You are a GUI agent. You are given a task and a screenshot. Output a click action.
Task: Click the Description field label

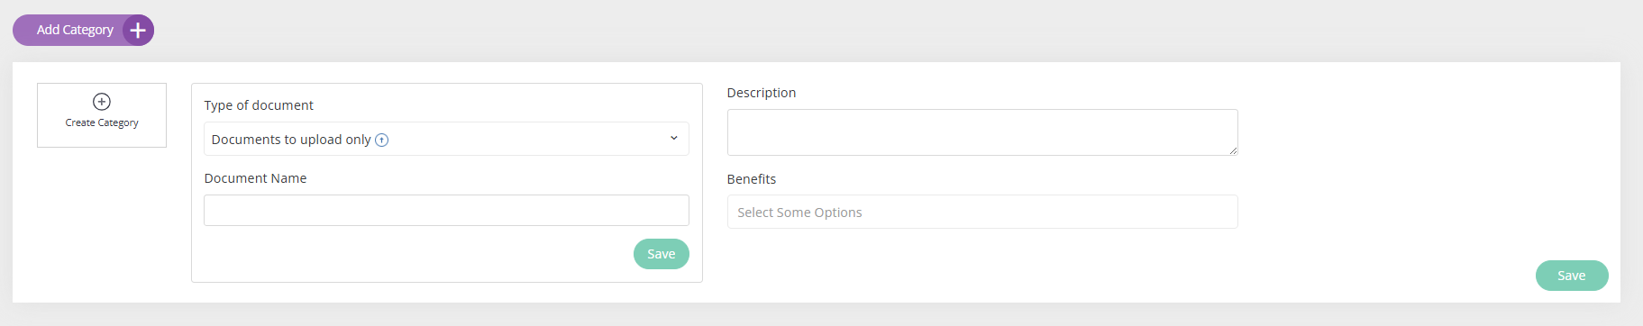(x=762, y=93)
